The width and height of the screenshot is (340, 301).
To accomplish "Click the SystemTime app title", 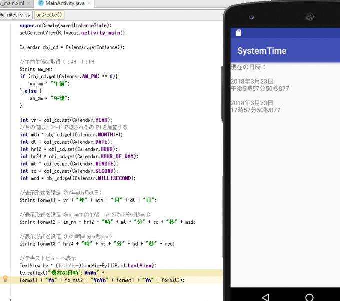I will pyautogui.click(x=262, y=51).
